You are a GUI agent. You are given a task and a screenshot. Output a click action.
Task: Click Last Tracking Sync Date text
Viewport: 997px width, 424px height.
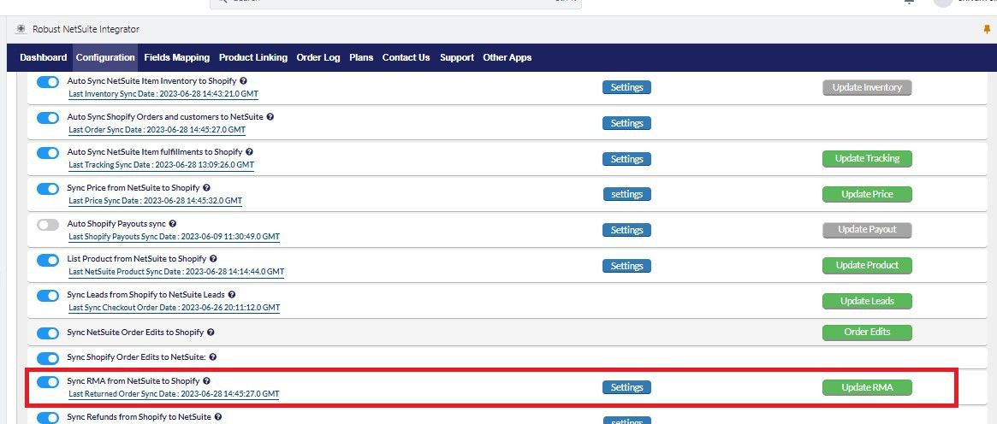click(161, 165)
